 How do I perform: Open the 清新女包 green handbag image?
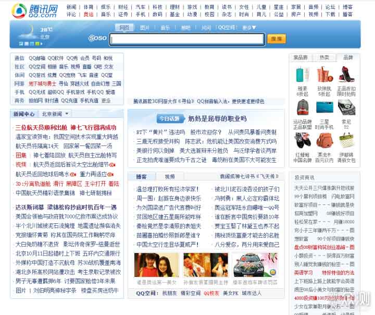346,141
